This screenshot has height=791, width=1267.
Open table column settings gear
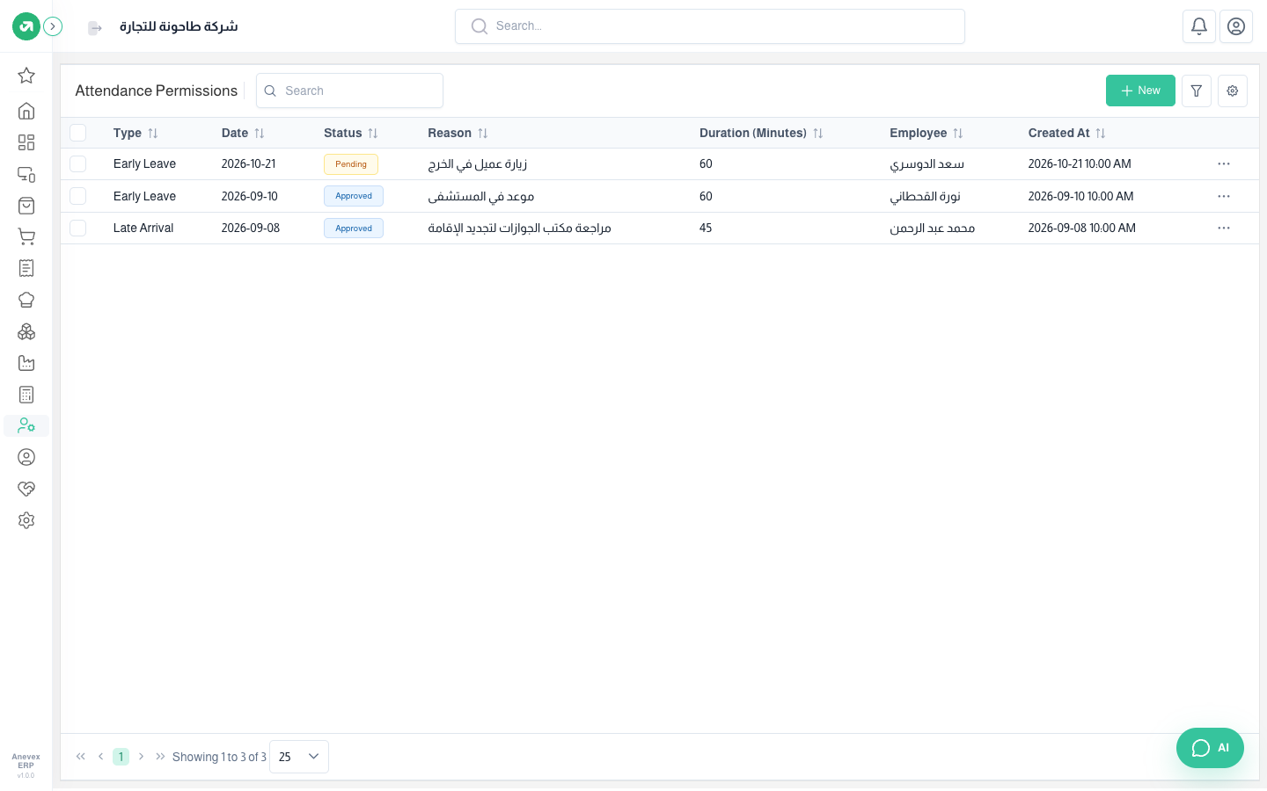point(1233,91)
